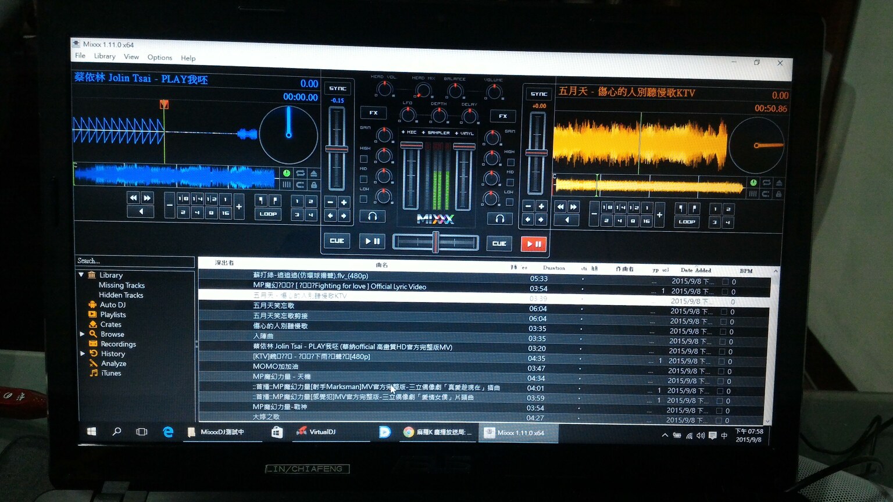This screenshot has width=893, height=502.
Task: Click right deck fast-forward button
Action: pos(574,207)
